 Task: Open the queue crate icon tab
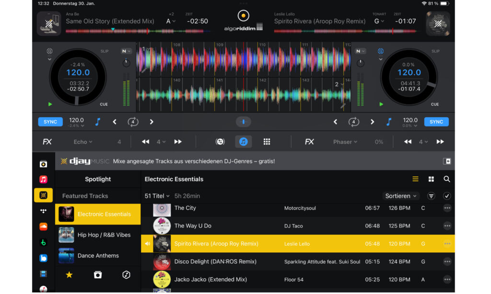coord(98,275)
